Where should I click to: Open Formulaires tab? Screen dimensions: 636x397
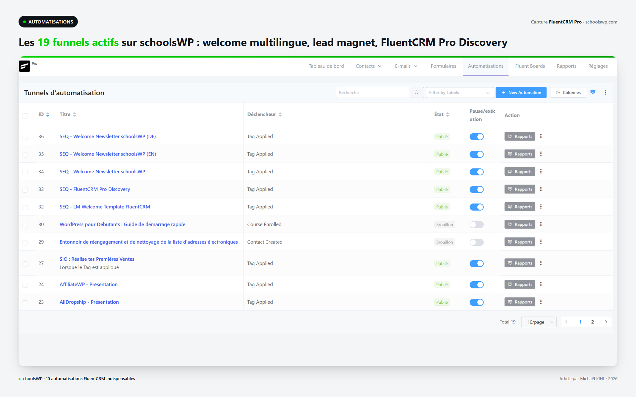(443, 66)
